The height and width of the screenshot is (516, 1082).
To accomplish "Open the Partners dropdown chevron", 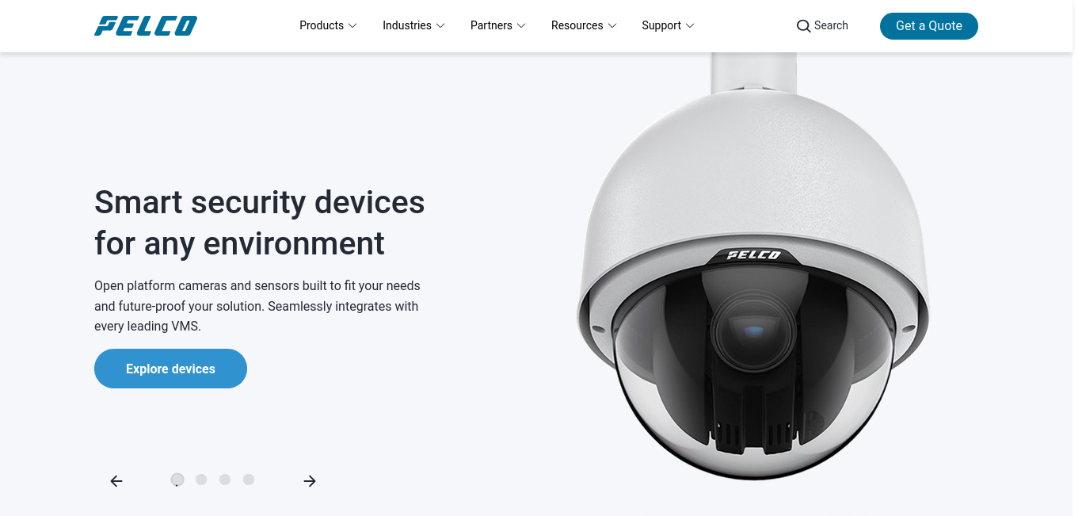I will [x=521, y=26].
